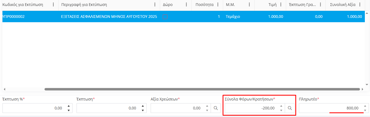Open the Μ.Μ. column options menu
The image size is (370, 117).
(249, 5)
